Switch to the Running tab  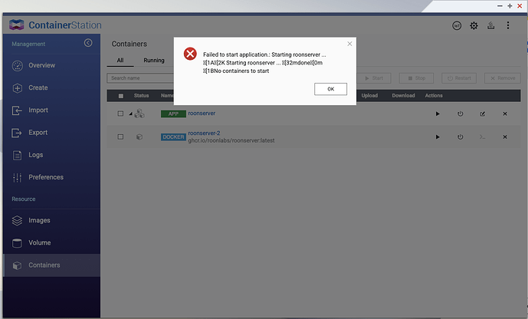154,61
